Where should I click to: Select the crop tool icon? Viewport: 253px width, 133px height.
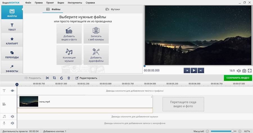point(54,78)
